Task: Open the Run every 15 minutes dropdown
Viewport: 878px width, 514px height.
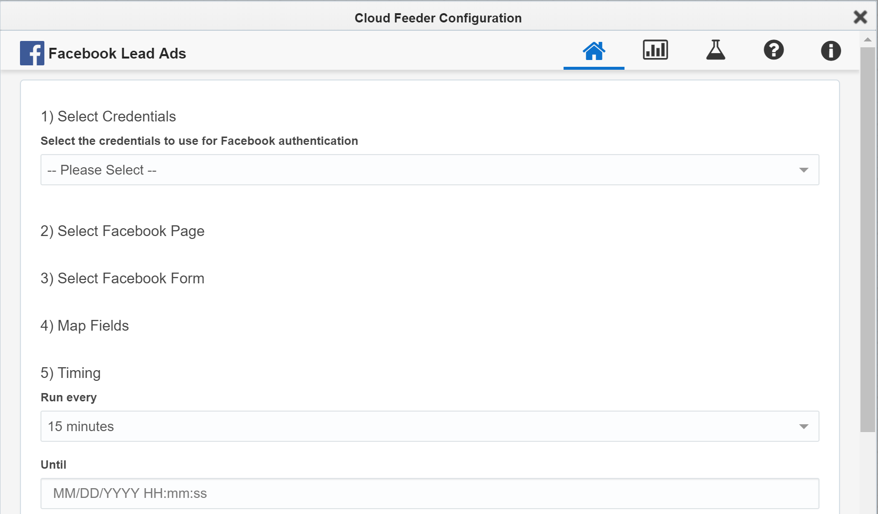Action: [429, 426]
